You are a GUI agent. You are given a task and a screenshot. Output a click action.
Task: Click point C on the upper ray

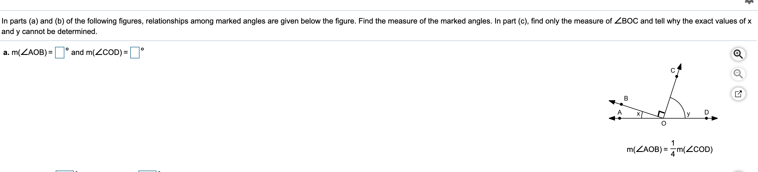pos(676,76)
